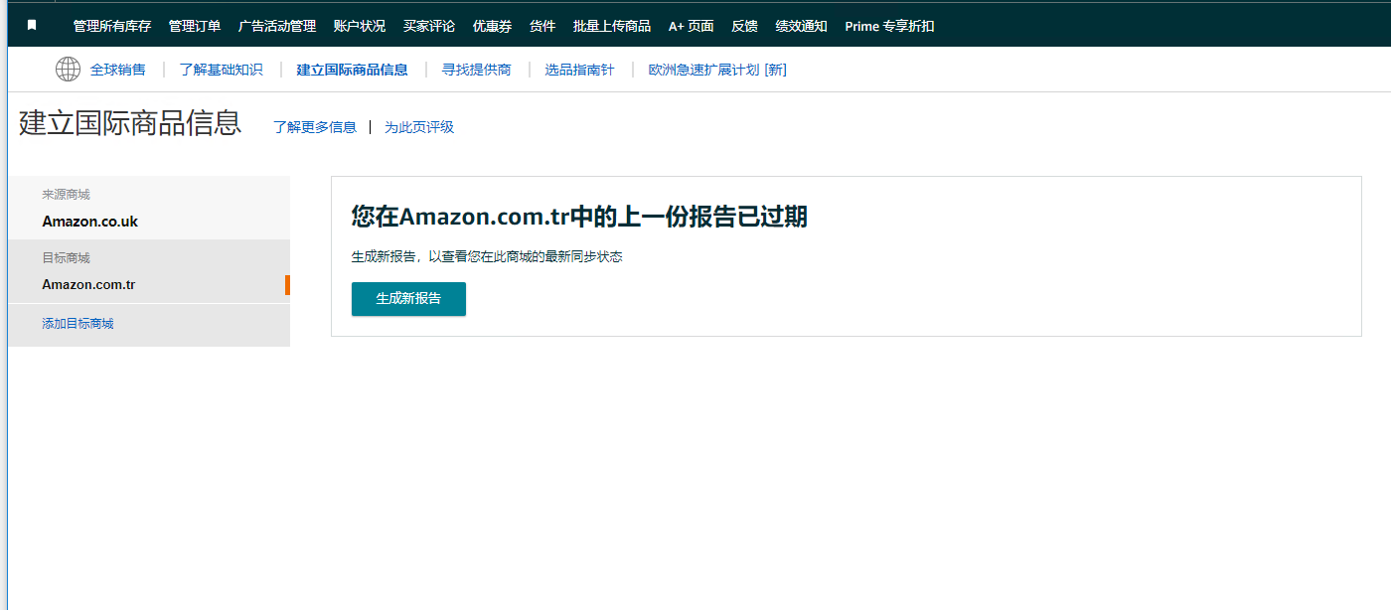Open A+ 页面 menu item
This screenshot has height=610, width=1391.
coord(692,26)
